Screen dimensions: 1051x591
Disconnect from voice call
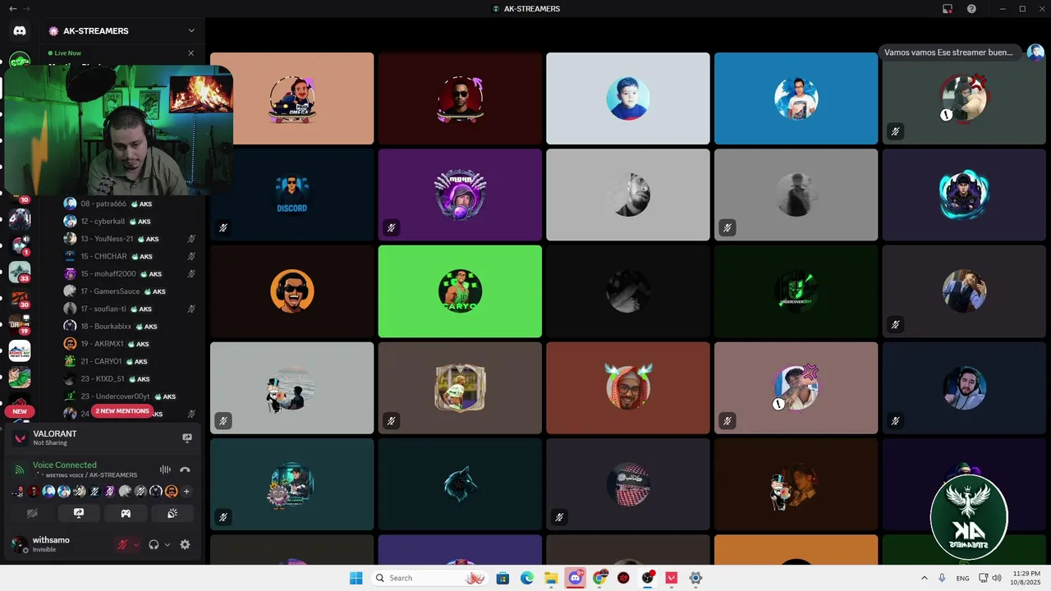pos(185,470)
